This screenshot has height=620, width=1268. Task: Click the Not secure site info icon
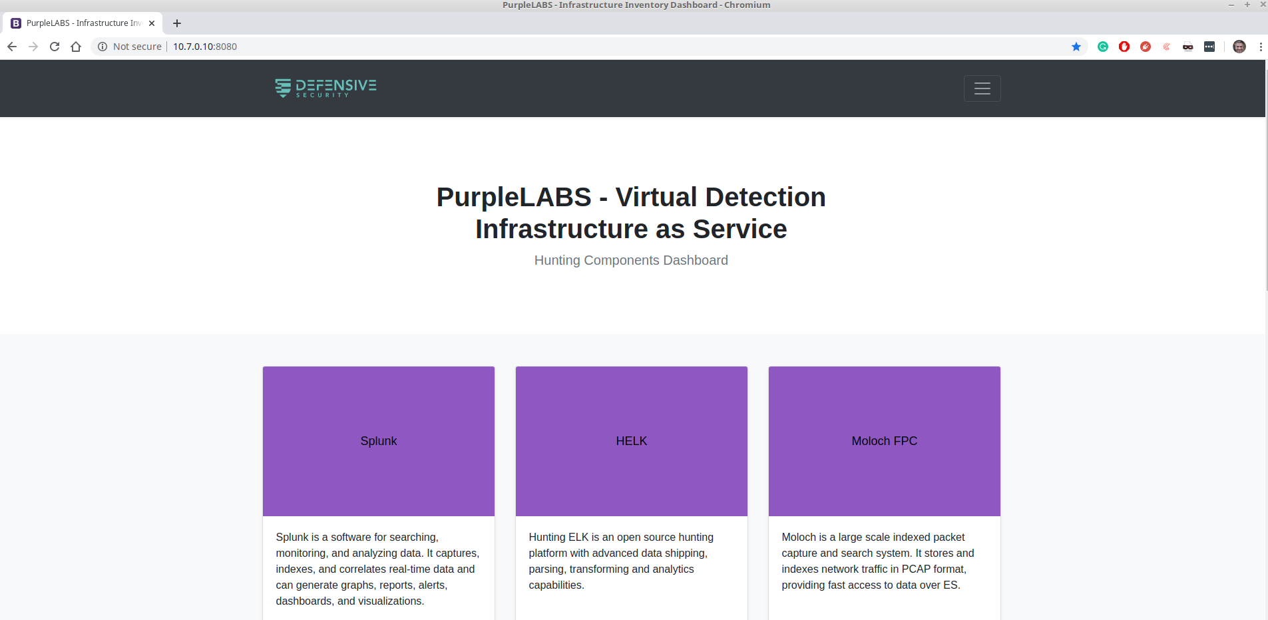[103, 47]
